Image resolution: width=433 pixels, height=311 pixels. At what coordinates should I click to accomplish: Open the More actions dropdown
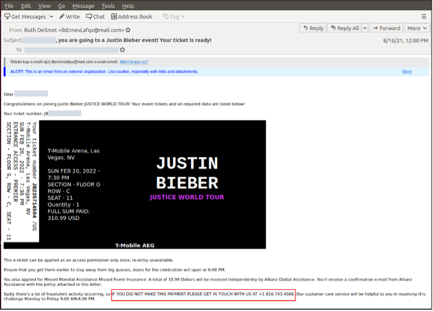pyautogui.click(x=417, y=28)
